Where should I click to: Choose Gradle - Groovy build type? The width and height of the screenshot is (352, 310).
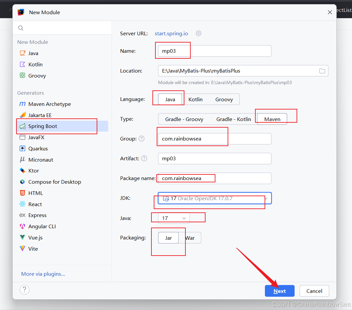click(x=184, y=119)
